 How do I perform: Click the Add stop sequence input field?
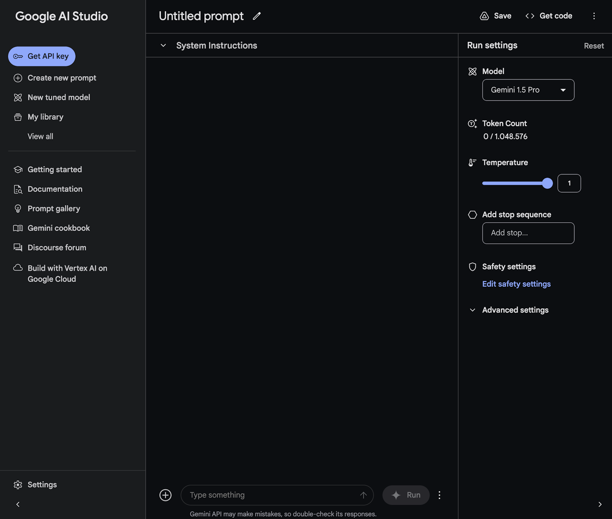click(528, 233)
